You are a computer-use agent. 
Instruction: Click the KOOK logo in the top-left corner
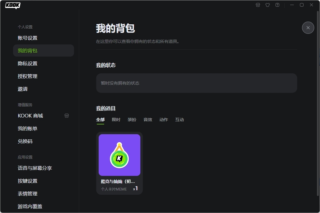(x=12, y=5)
